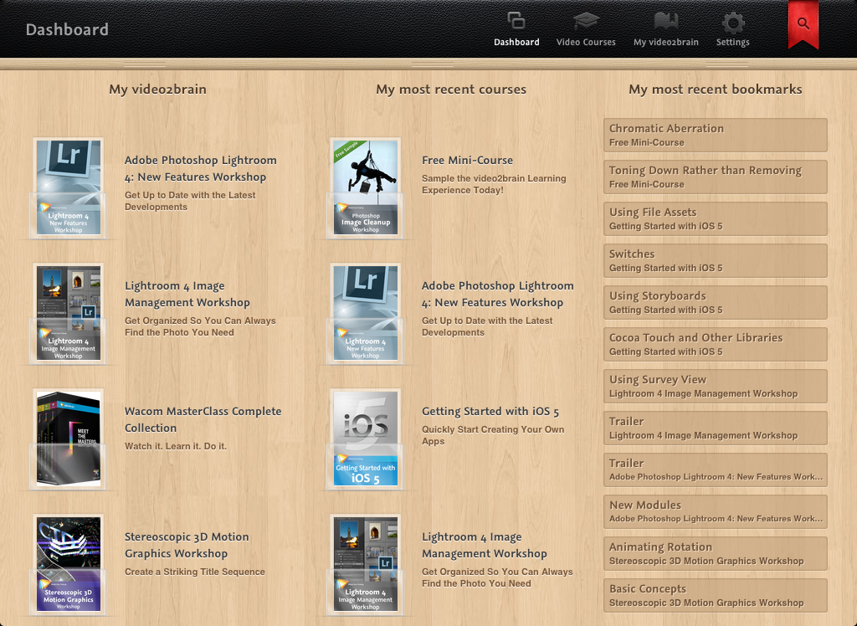The height and width of the screenshot is (626, 857).
Task: Open Toning Down Rather than Removing bookmark
Action: pyautogui.click(x=716, y=177)
